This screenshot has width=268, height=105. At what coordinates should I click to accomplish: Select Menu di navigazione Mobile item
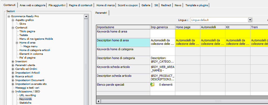pyautogui.click(x=36, y=39)
